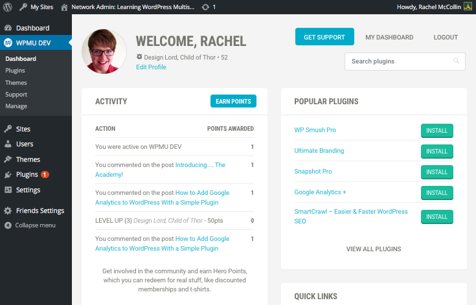Click the My Dashboard link
Screen dimensions: 476x305
[389, 38]
